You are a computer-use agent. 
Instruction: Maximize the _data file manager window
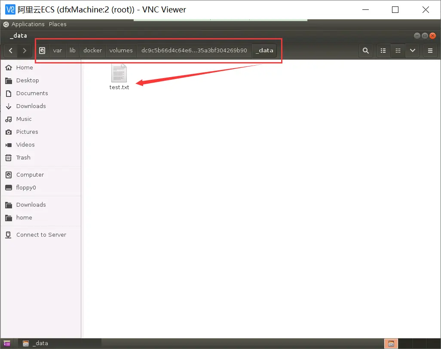(425, 36)
